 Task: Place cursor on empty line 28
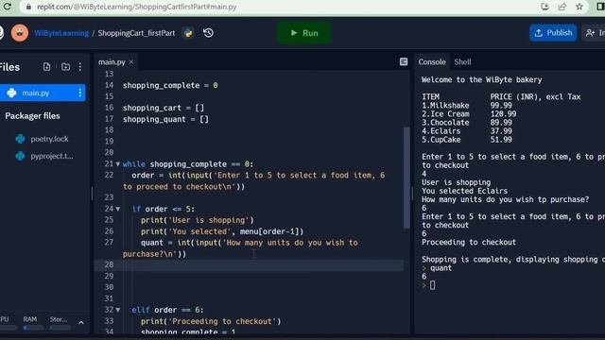(x=249, y=264)
